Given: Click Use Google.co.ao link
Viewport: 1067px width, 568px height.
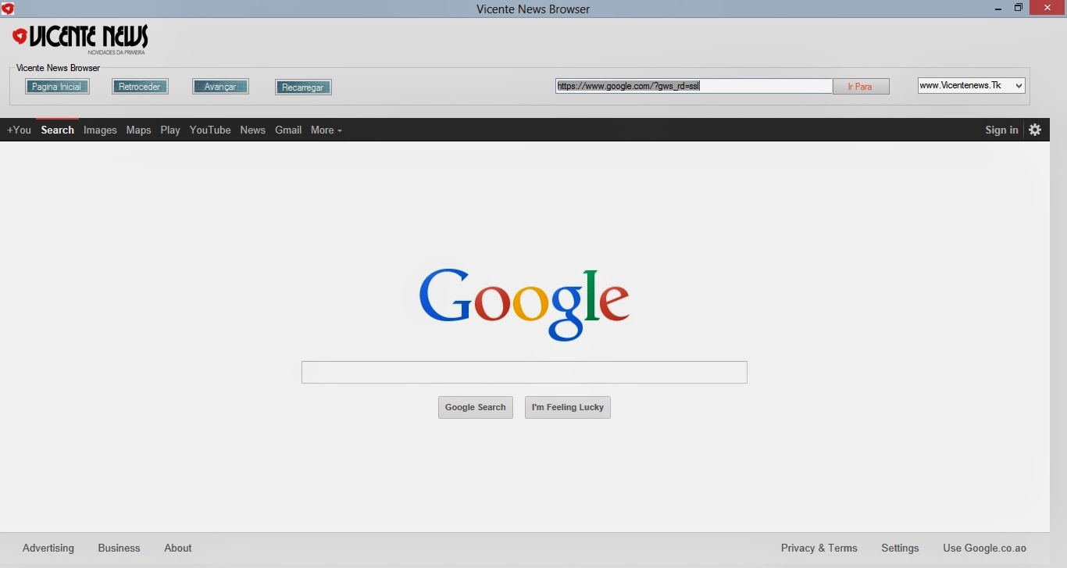Looking at the screenshot, I should pyautogui.click(x=984, y=548).
